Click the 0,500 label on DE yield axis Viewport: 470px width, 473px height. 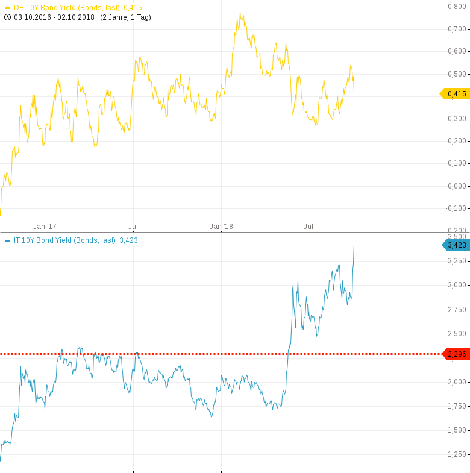(x=457, y=74)
